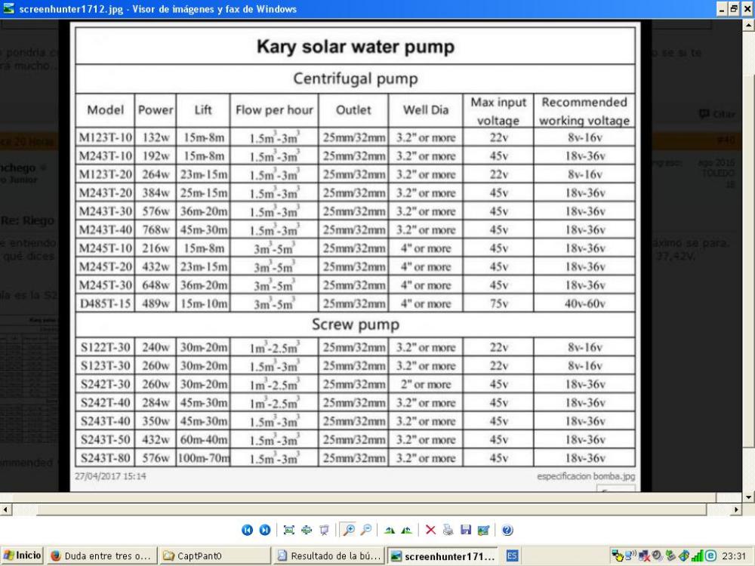
Task: Save a copy with the floppy disk icon
Action: (466, 530)
